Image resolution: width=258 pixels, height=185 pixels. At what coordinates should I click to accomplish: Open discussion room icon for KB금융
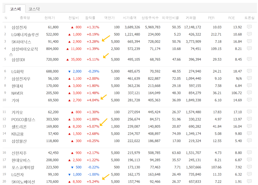[x=249, y=133]
